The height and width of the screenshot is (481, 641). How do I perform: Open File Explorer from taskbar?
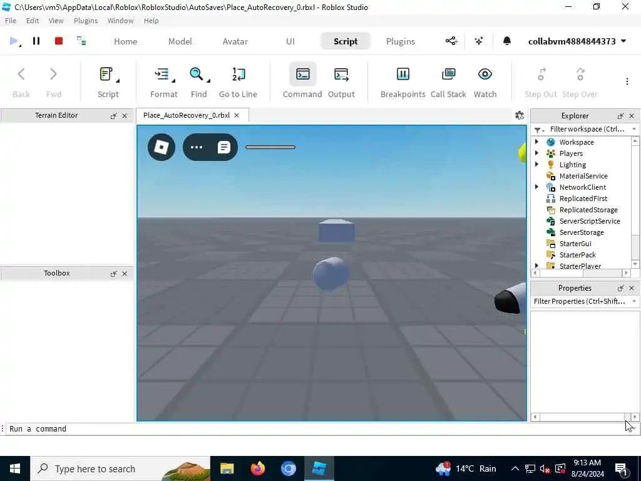[227, 468]
